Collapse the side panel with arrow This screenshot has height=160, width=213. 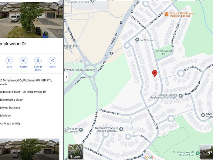66,77
